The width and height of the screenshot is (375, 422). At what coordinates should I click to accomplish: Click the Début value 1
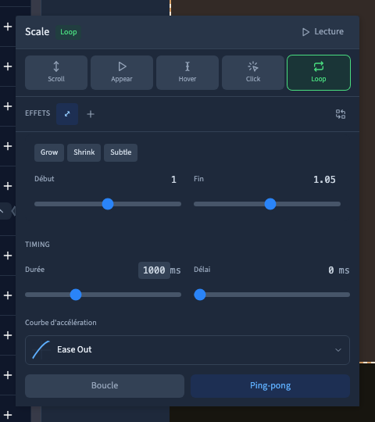pos(173,180)
